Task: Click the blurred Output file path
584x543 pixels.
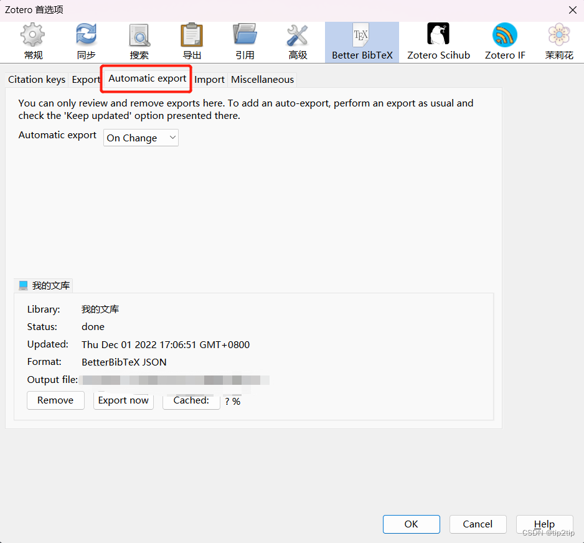Action: pyautogui.click(x=176, y=380)
